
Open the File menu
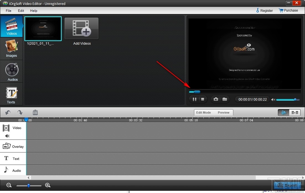pos(8,10)
